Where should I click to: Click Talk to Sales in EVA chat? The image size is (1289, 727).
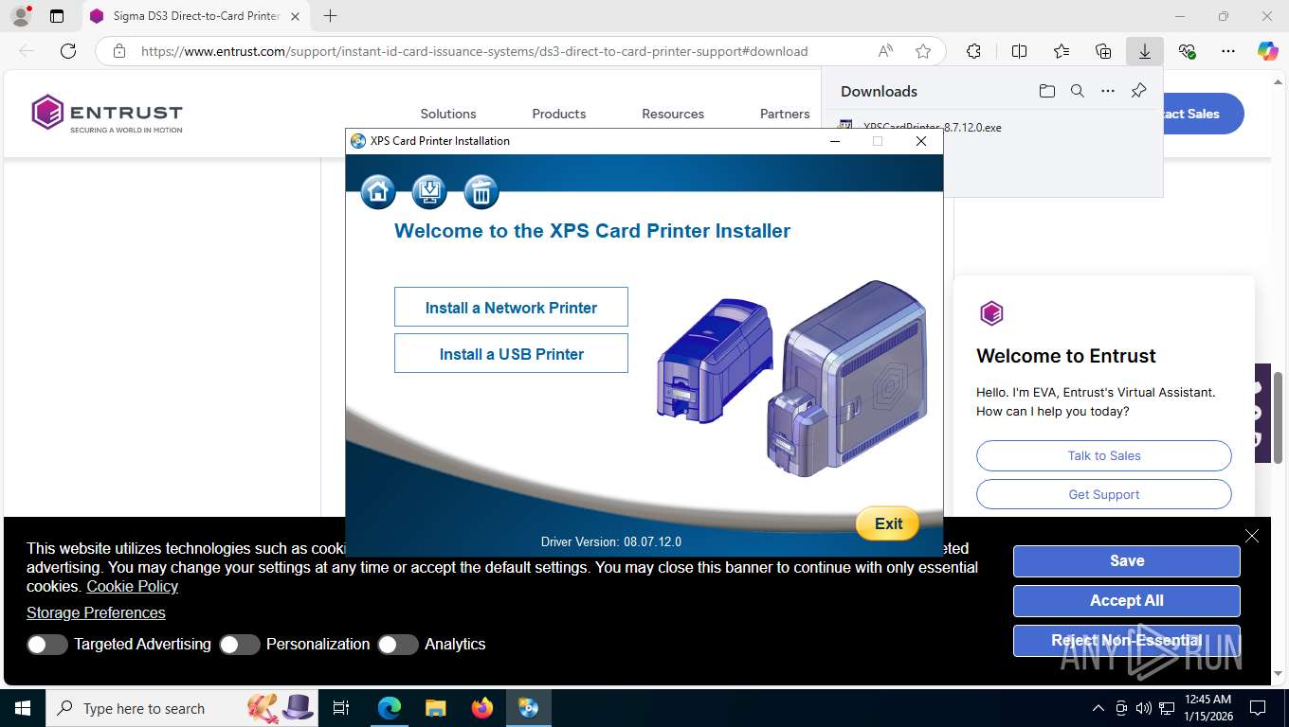(1104, 455)
